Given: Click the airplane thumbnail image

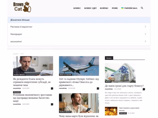Looking at the screenshot, I should coord(79,66).
